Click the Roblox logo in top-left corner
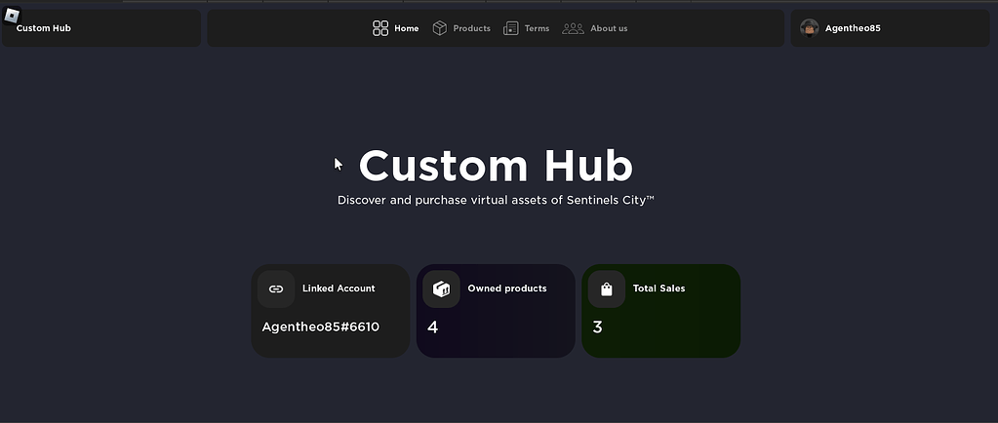 click(x=12, y=16)
